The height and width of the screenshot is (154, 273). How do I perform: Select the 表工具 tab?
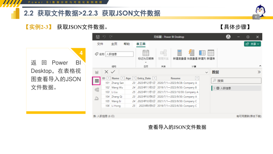(x=141, y=44)
